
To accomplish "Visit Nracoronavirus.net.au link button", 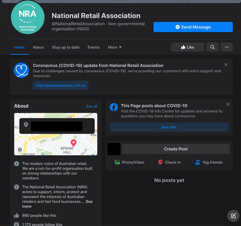I will pyautogui.click(x=61, y=85).
